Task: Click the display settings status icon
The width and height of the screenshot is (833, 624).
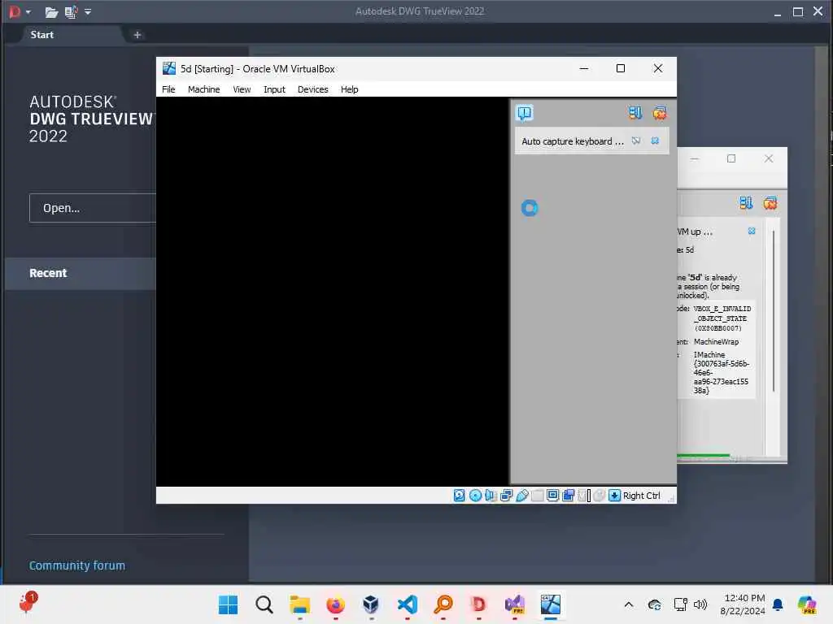Action: [x=552, y=495]
